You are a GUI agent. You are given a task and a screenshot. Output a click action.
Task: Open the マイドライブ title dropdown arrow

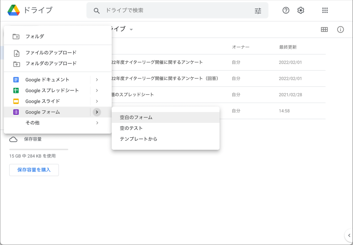pyautogui.click(x=131, y=30)
